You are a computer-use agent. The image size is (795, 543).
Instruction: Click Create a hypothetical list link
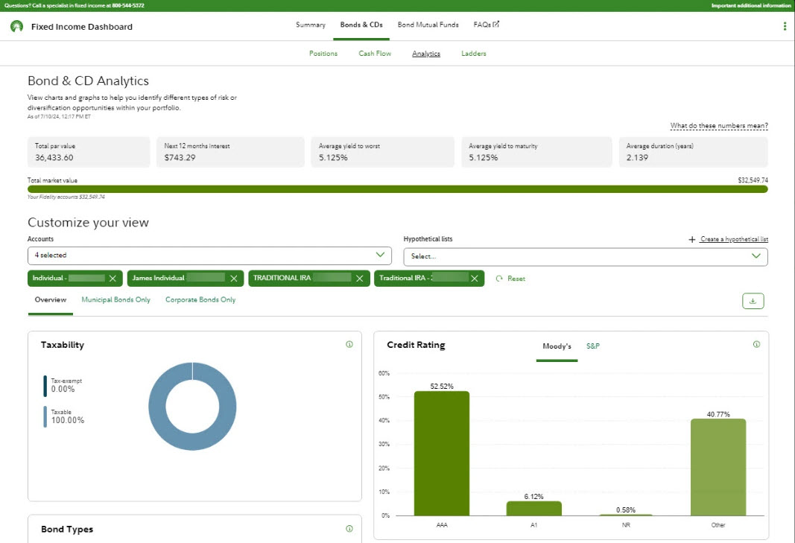[x=733, y=239]
